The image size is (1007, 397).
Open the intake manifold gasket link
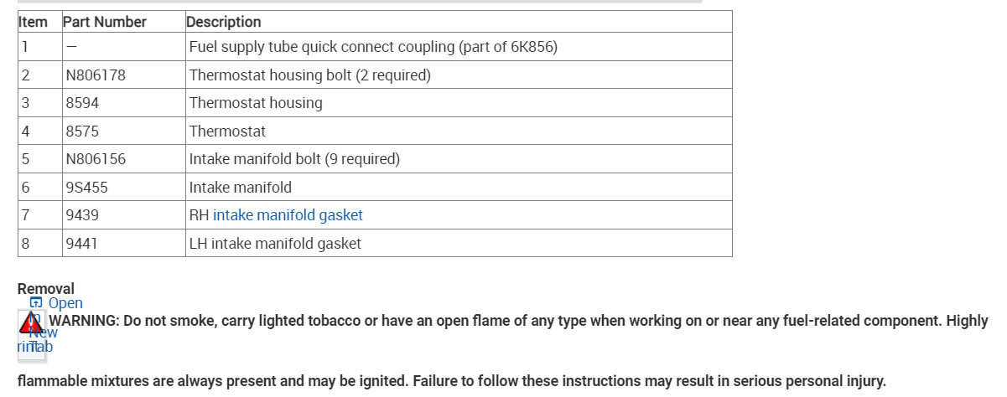(288, 215)
